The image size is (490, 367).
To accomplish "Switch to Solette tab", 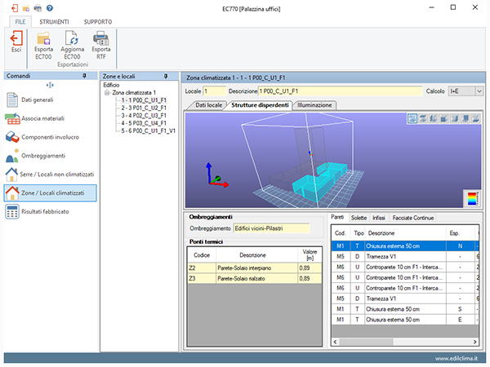I will pos(359,218).
